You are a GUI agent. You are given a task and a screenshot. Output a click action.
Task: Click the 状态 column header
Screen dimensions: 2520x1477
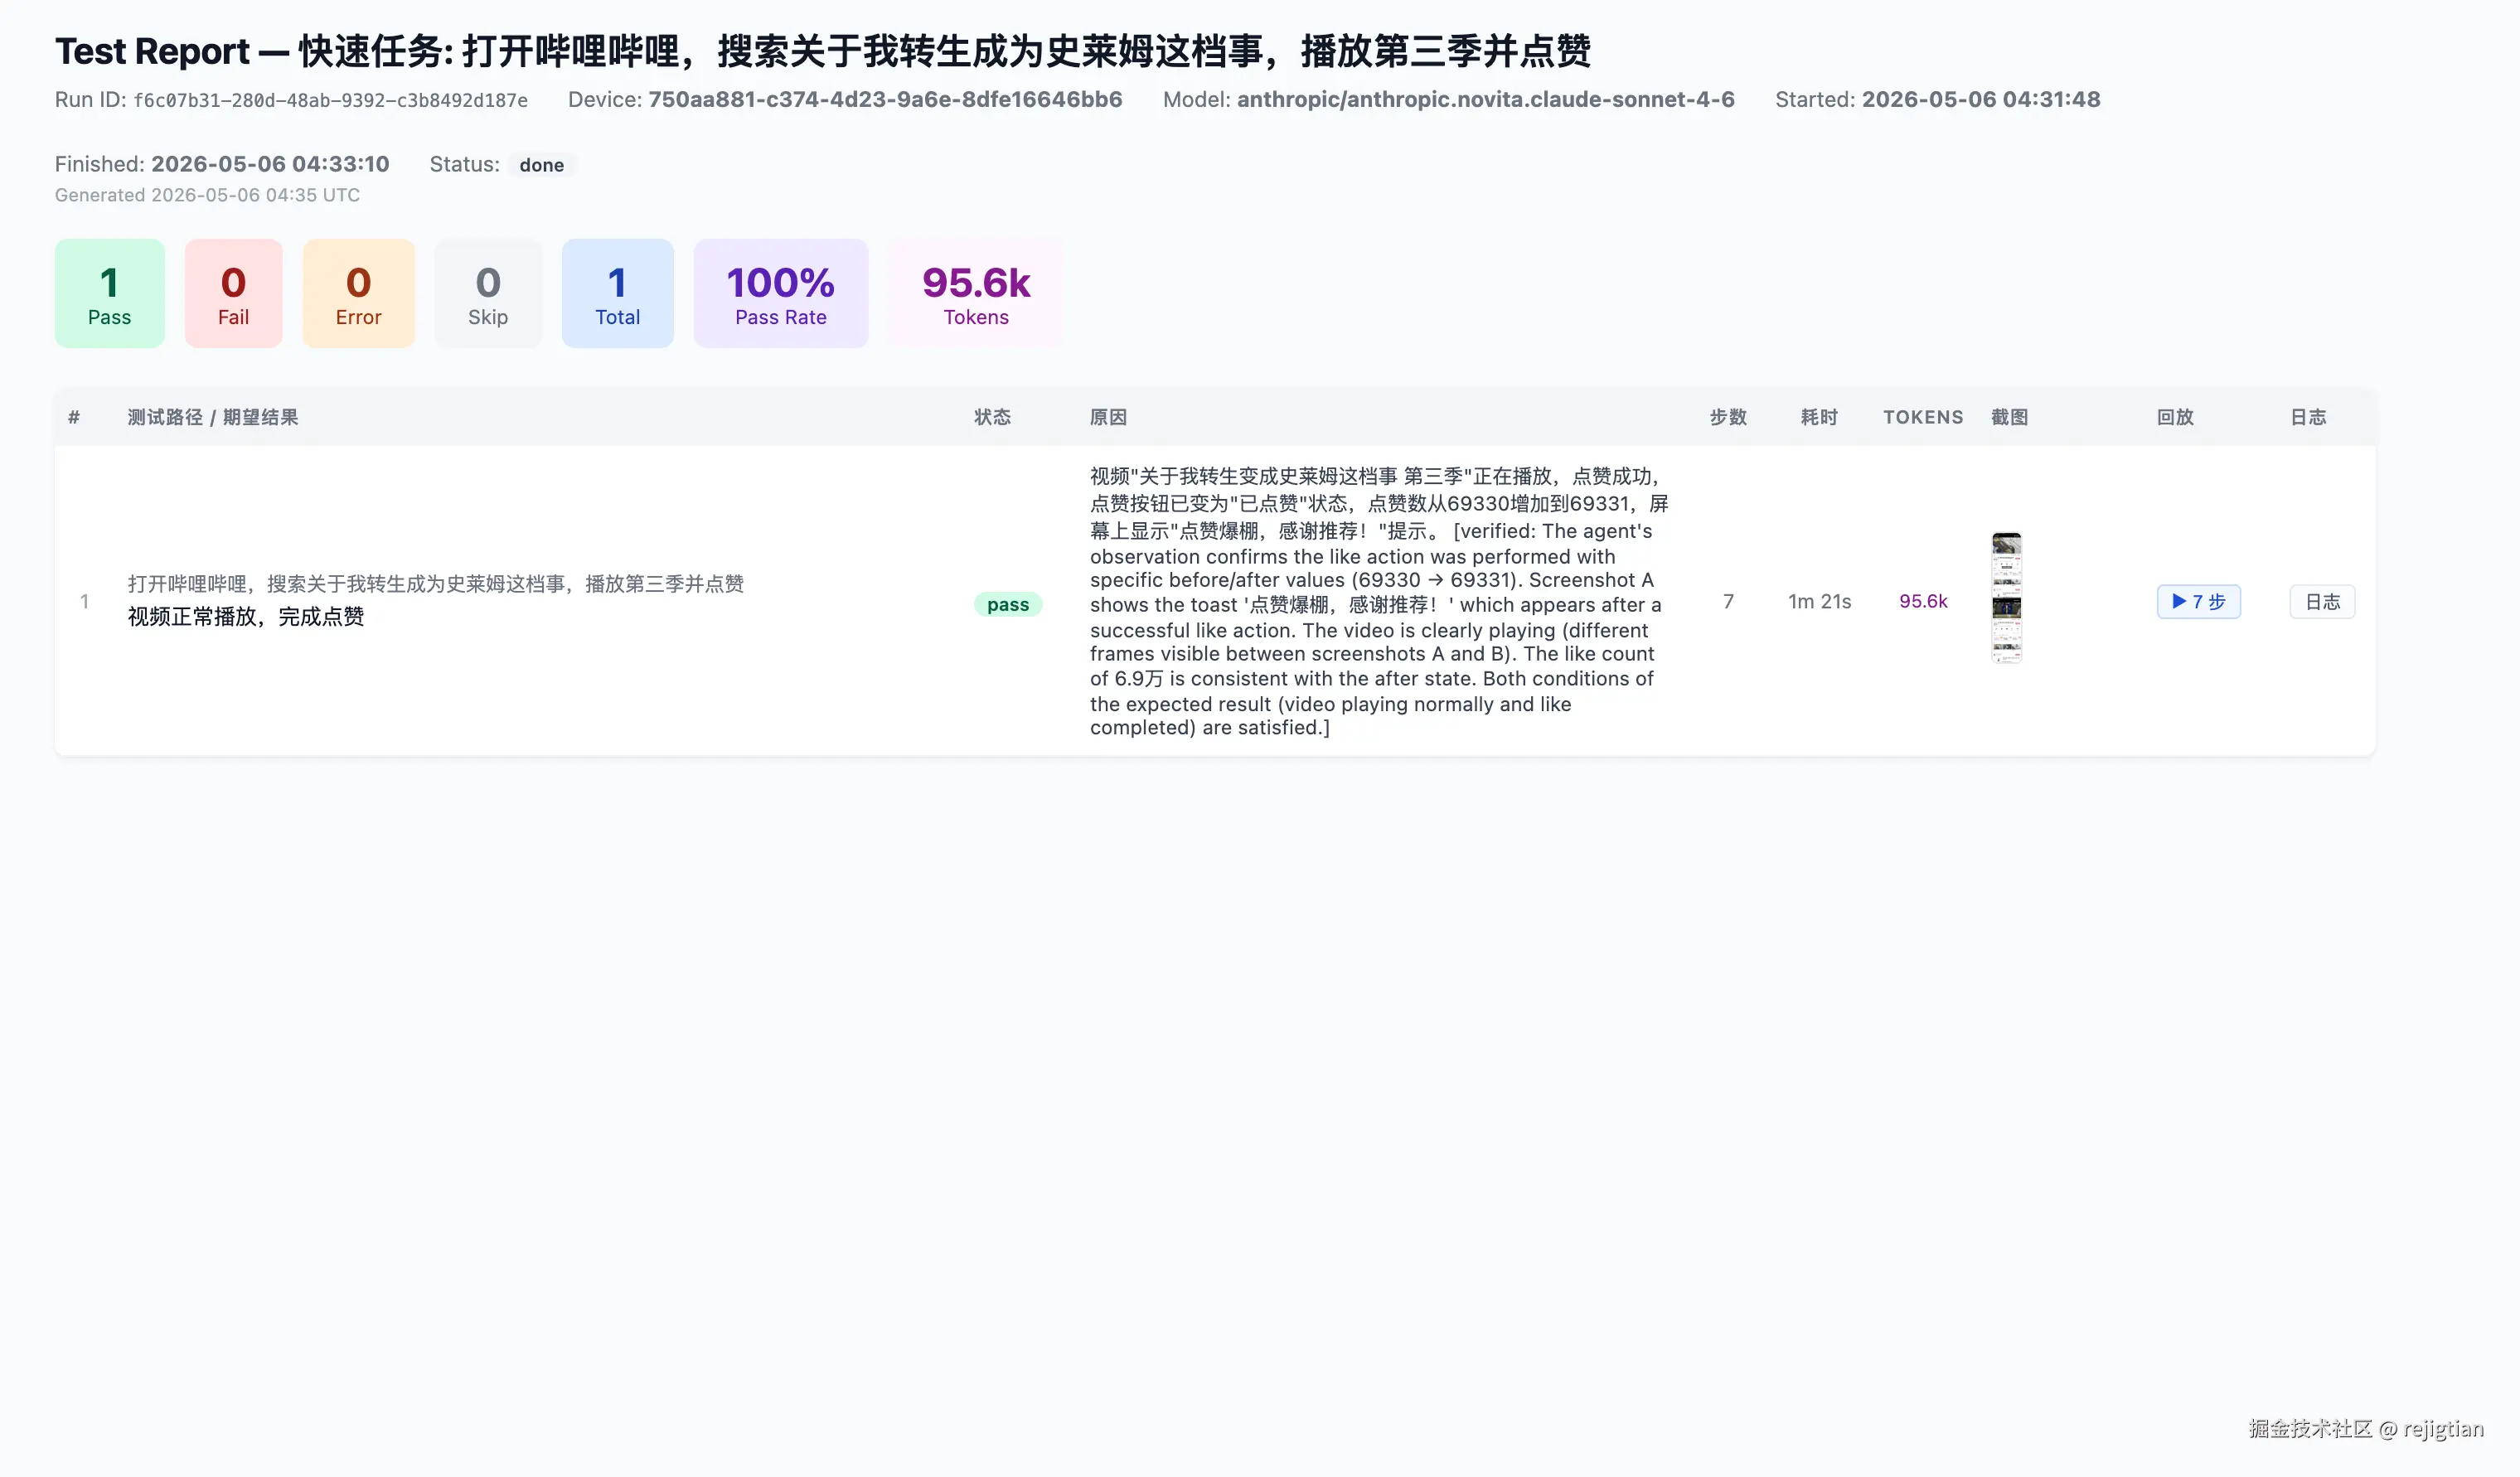(992, 417)
